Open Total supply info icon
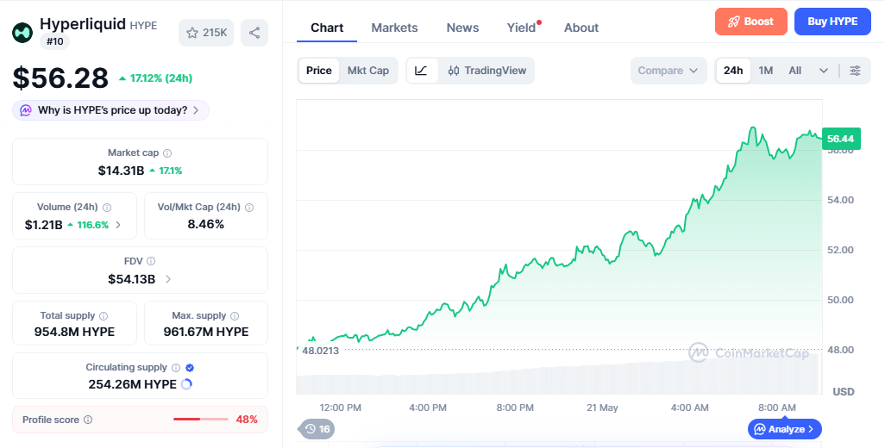Screen dimensions: 885x448 pyautogui.click(x=104, y=316)
